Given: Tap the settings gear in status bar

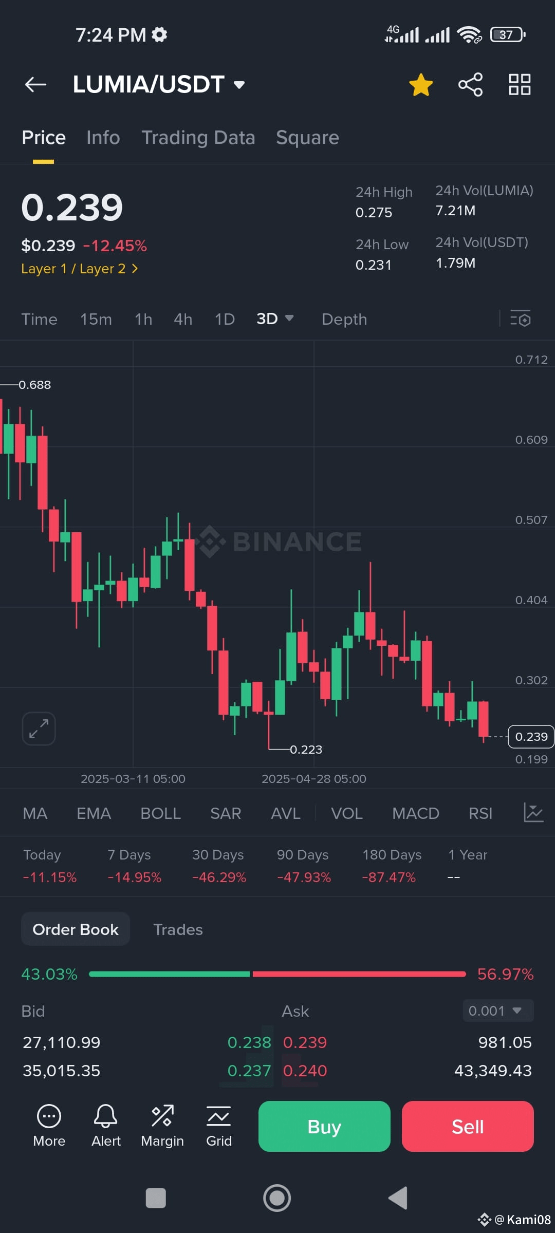Looking at the screenshot, I should [x=159, y=34].
